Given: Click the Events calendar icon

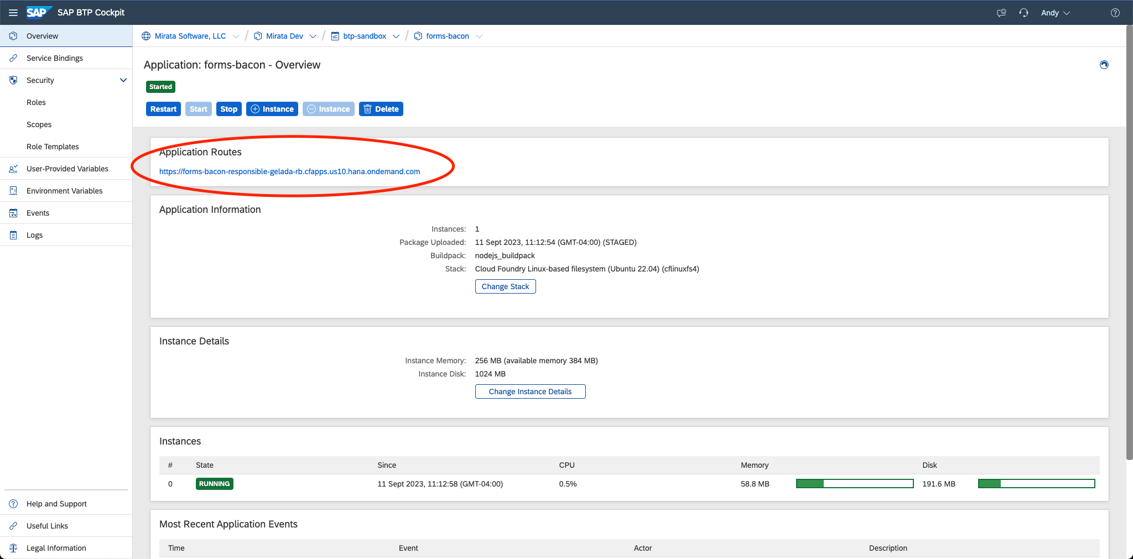Looking at the screenshot, I should pyautogui.click(x=13, y=213).
